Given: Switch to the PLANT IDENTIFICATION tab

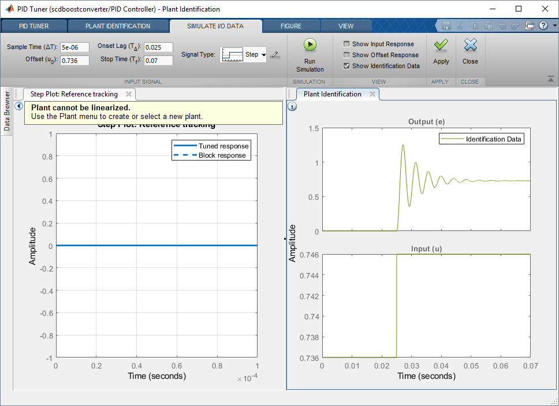Looking at the screenshot, I should pos(118,26).
